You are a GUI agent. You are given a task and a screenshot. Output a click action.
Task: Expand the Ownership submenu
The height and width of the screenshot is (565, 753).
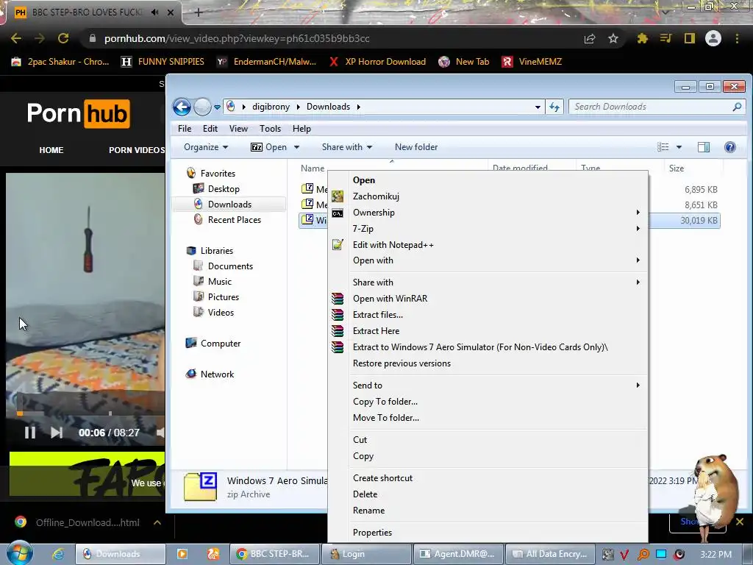[x=489, y=213]
